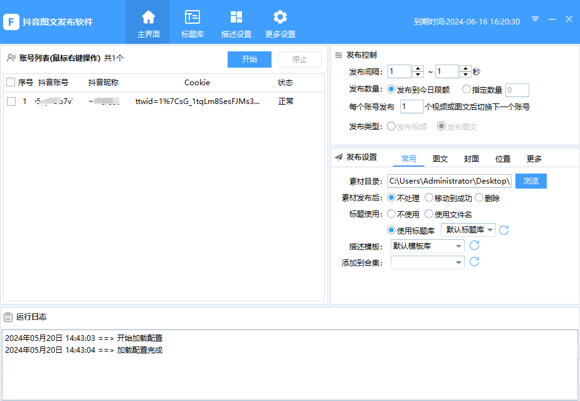The height and width of the screenshot is (401, 580).
Task: Click the 素材目录 path input field
Action: pos(448,181)
